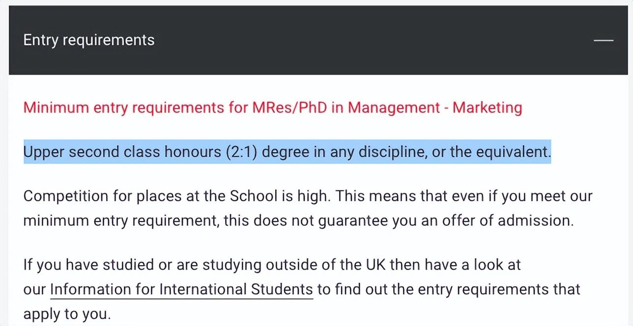
Task: Click the "Entry requirements" header title
Action: (x=89, y=40)
